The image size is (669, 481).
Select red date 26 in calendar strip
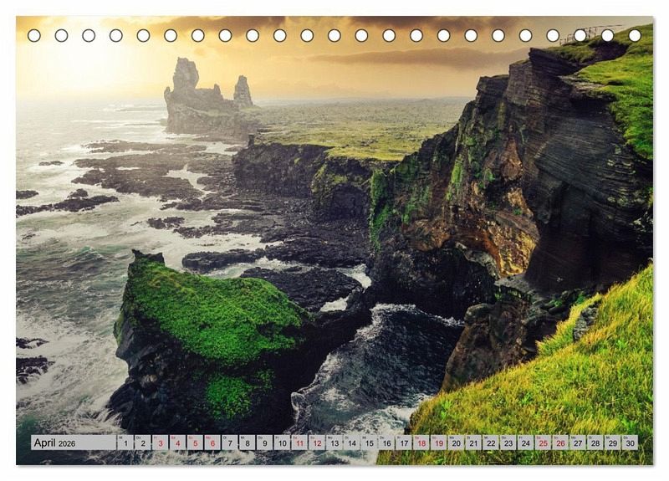pos(559,443)
